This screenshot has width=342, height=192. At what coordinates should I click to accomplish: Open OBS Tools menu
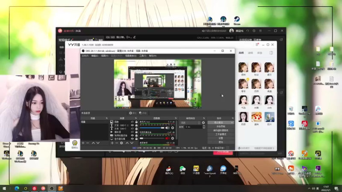tap(143, 56)
